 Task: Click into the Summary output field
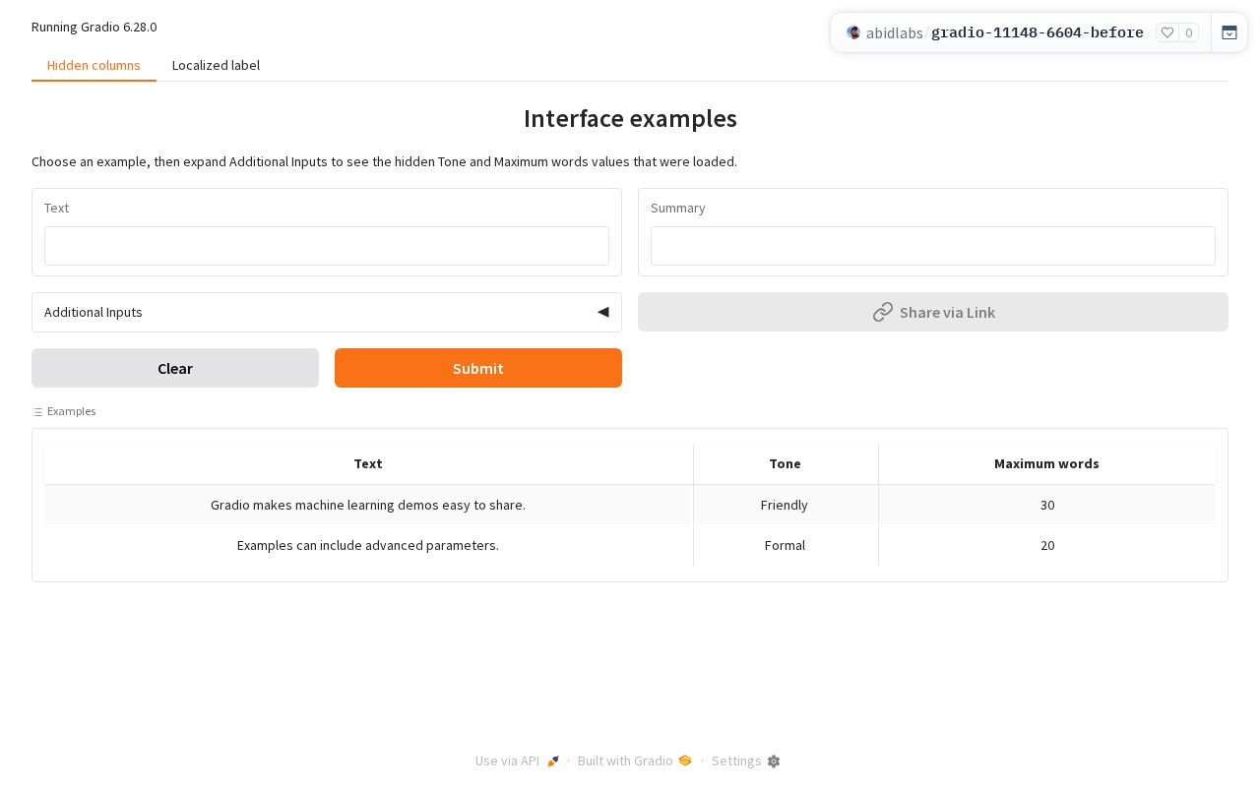(x=933, y=246)
